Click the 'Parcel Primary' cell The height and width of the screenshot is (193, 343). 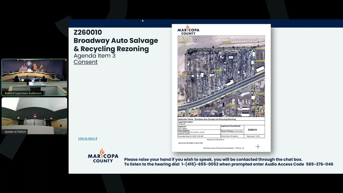click(232, 132)
